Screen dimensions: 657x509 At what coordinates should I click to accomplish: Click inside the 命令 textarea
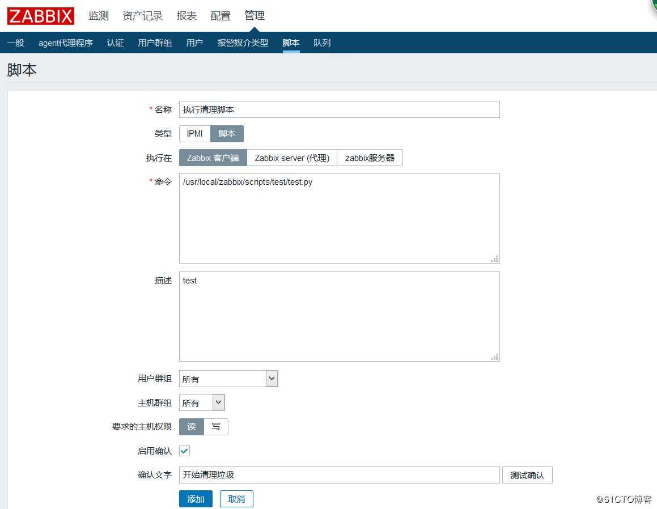pos(340,219)
